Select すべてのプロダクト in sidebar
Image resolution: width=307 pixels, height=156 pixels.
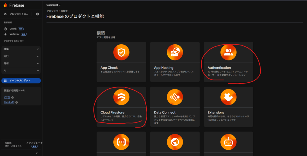click(21, 81)
